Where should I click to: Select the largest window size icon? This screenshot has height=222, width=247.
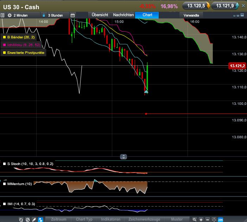[242, 15]
